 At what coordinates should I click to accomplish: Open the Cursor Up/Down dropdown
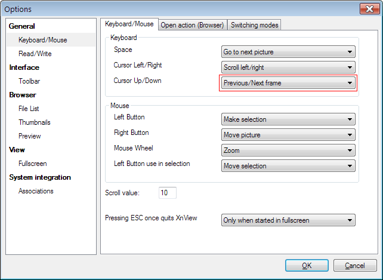[x=288, y=83]
